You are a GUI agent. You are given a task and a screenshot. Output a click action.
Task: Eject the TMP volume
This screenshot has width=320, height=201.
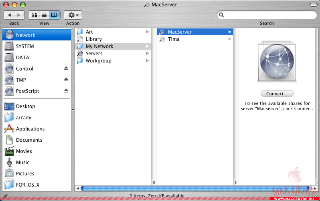coord(66,80)
